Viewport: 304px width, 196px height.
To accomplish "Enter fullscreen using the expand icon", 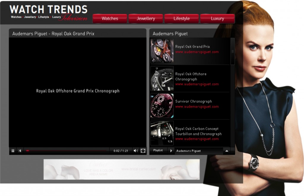I will pos(143,151).
